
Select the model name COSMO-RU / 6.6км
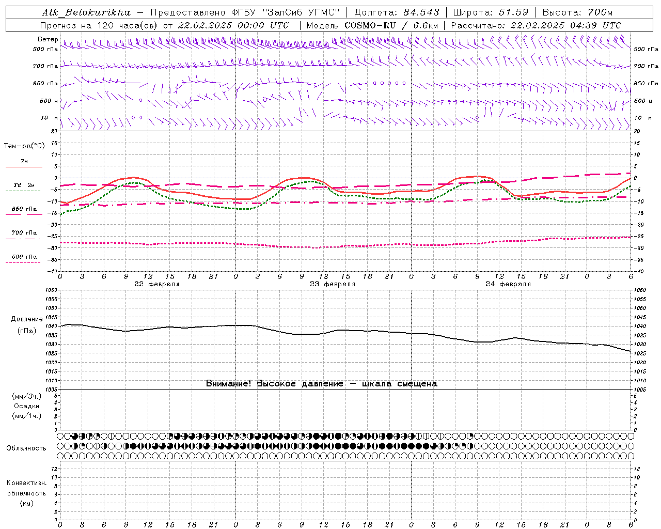tap(391, 25)
